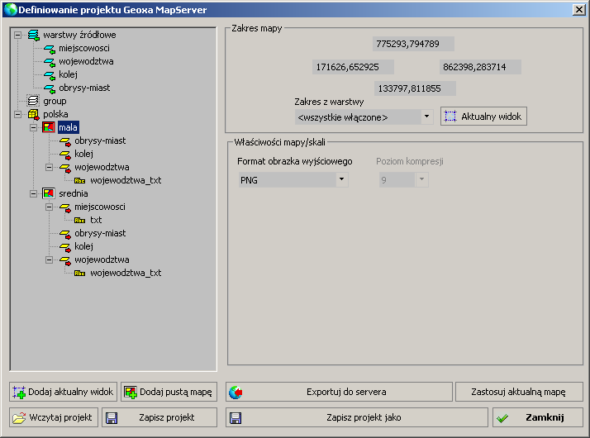Collapse the polska tree node

[x=18, y=114]
